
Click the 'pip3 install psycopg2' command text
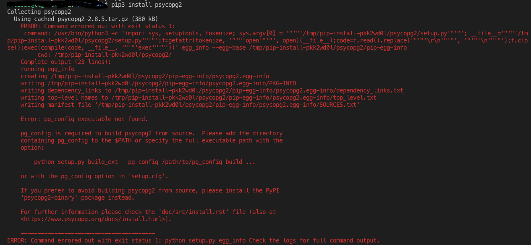coord(146,5)
